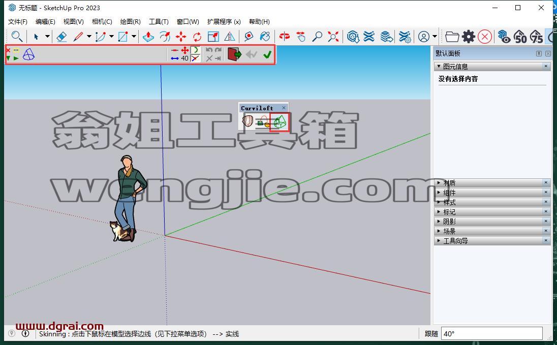
Task: Click the green checkmark to validate
Action: tap(267, 54)
